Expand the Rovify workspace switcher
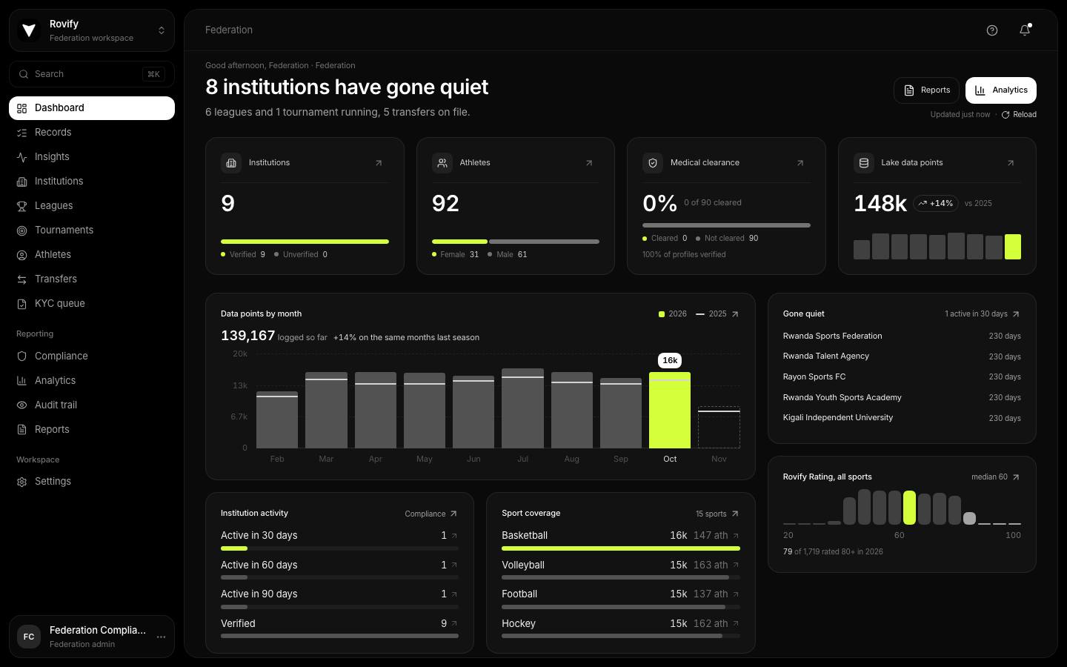Viewport: 1067px width, 667px height. [x=162, y=30]
